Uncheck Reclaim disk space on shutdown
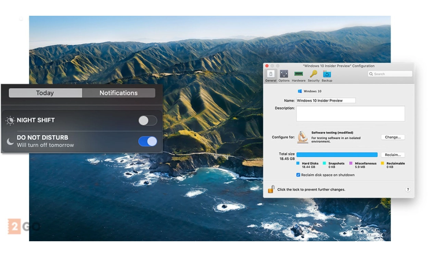The width and height of the screenshot is (428, 257). pos(298,175)
